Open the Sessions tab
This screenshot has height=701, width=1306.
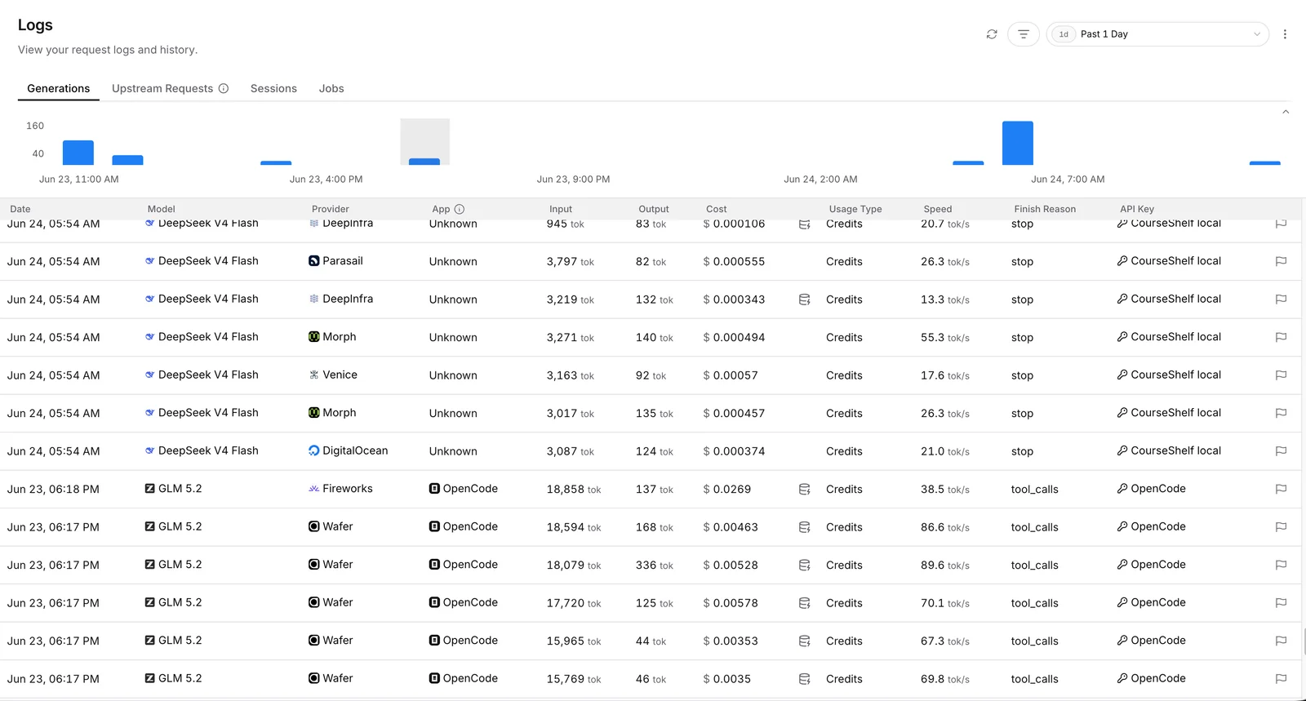tap(273, 88)
